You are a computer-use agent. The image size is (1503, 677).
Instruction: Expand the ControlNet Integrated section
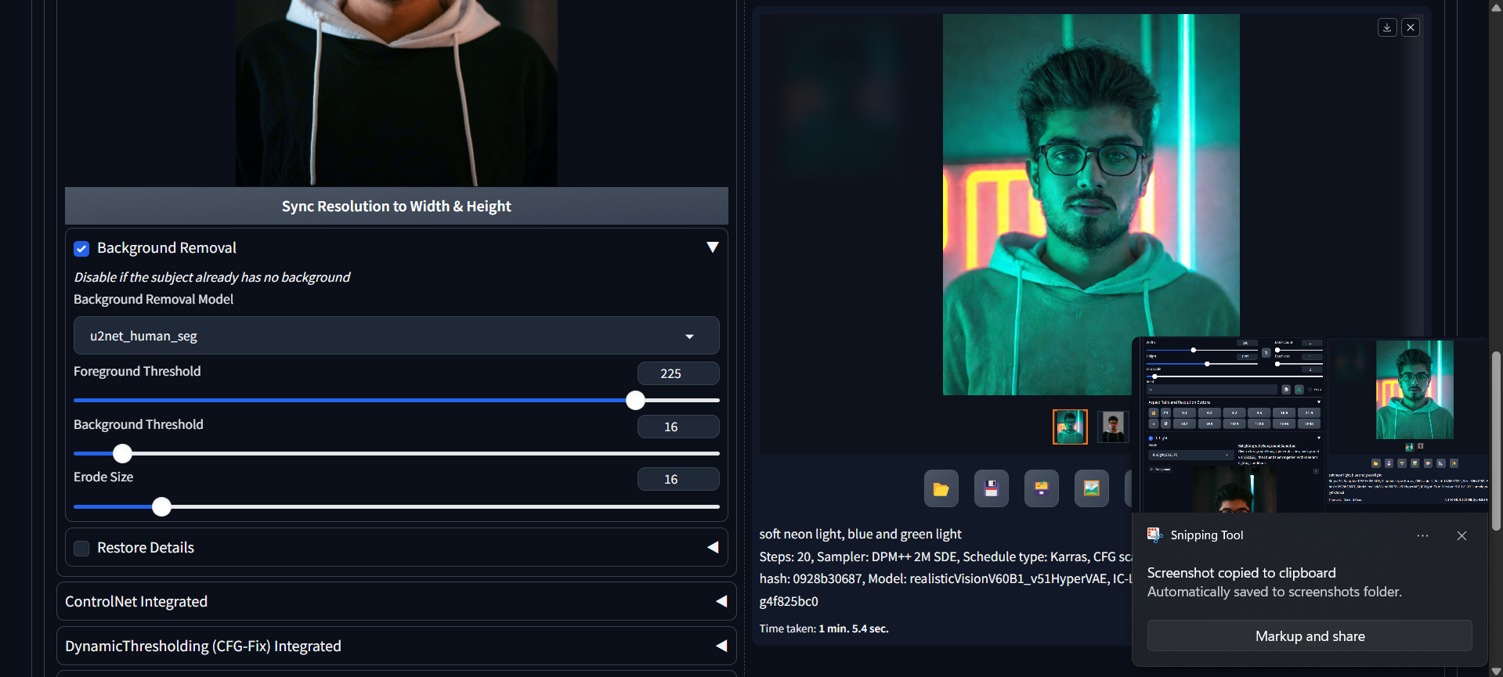(721, 601)
